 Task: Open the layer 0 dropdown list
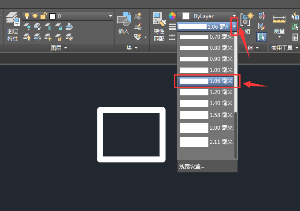pos(111,16)
